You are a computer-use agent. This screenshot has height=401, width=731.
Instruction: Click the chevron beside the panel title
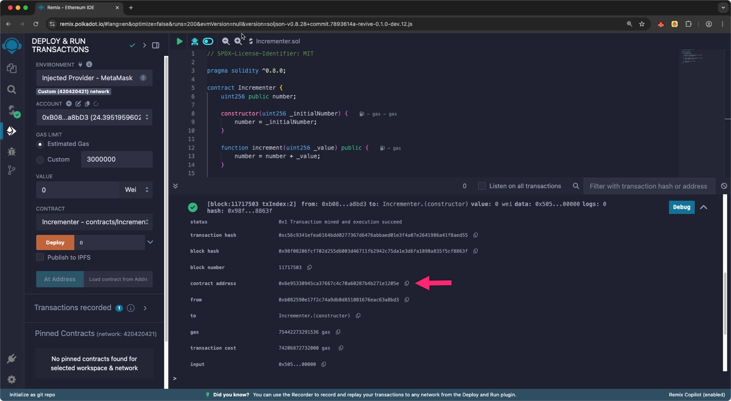(144, 45)
